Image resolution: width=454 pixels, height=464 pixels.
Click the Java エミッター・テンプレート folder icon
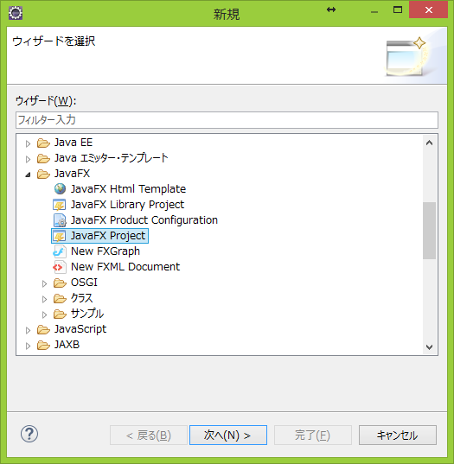43,159
